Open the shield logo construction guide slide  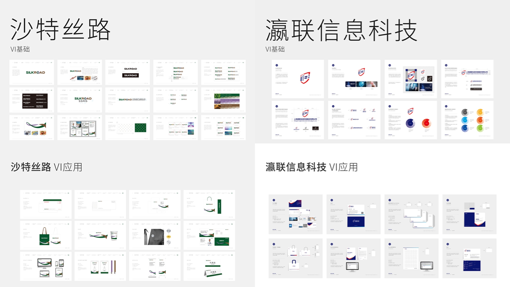(298, 120)
